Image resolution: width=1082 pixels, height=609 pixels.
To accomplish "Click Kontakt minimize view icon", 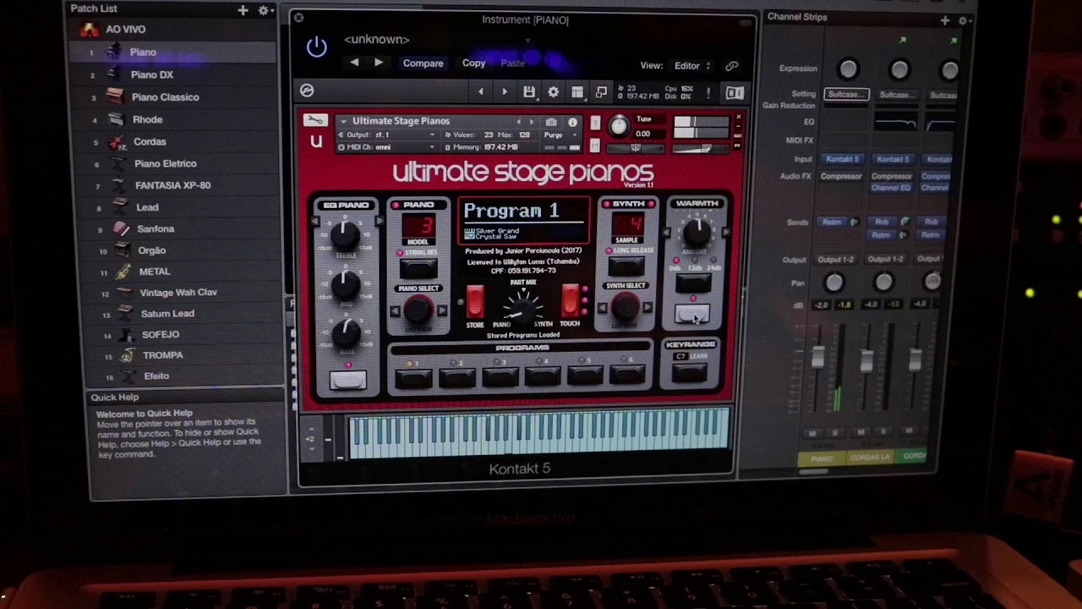I will pyautogui.click(x=601, y=91).
